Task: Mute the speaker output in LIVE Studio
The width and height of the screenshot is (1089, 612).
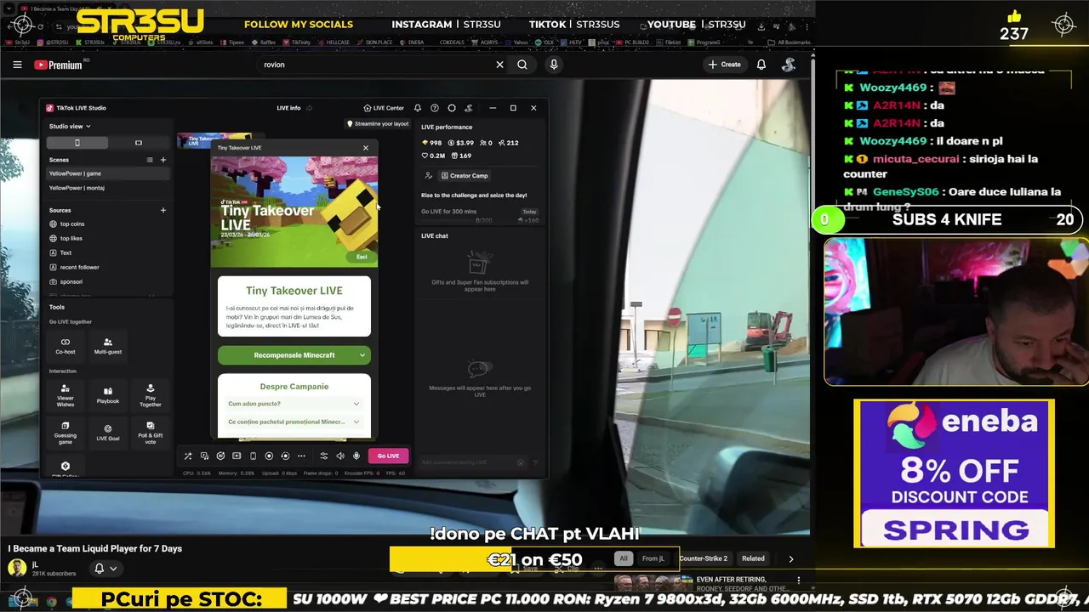Action: pyautogui.click(x=340, y=456)
